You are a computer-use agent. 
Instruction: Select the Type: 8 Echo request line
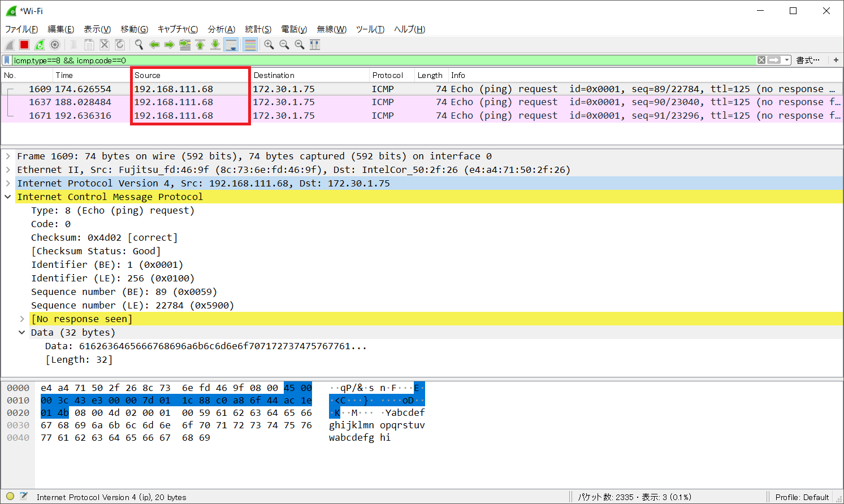tap(112, 210)
